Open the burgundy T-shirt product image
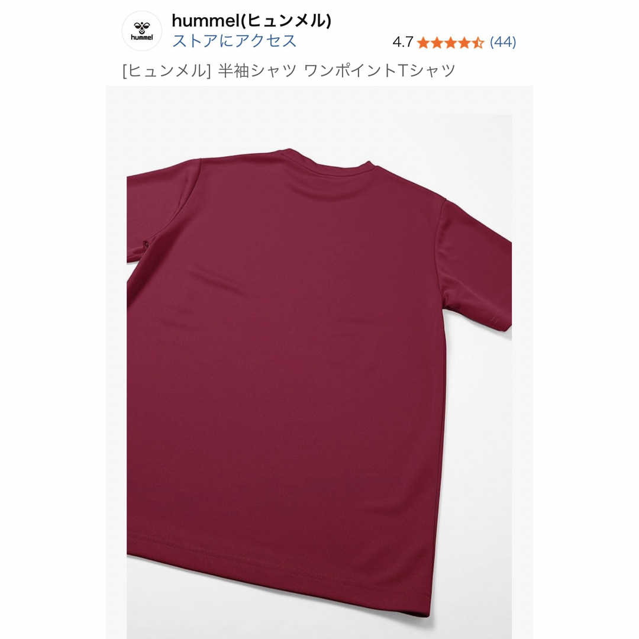639x639 pixels. 319,362
